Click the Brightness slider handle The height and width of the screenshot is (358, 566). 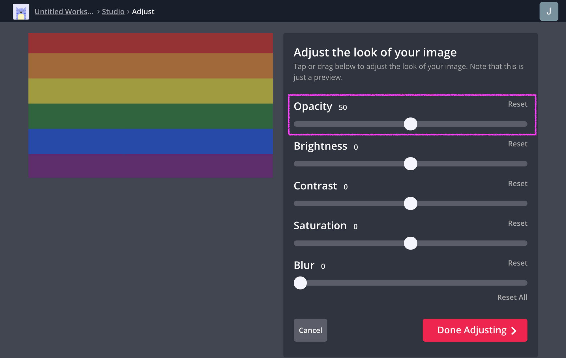[x=410, y=164]
